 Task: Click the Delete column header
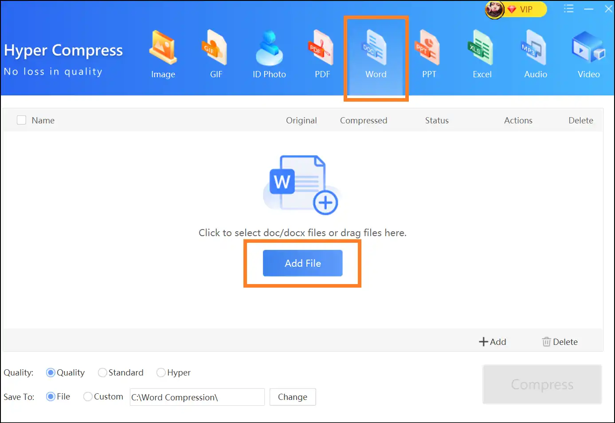click(x=581, y=120)
